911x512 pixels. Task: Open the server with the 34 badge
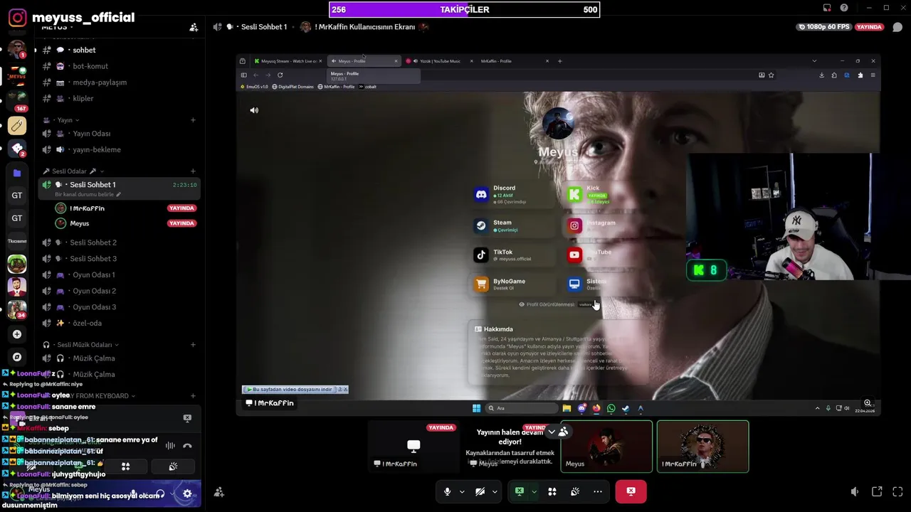pyautogui.click(x=17, y=310)
